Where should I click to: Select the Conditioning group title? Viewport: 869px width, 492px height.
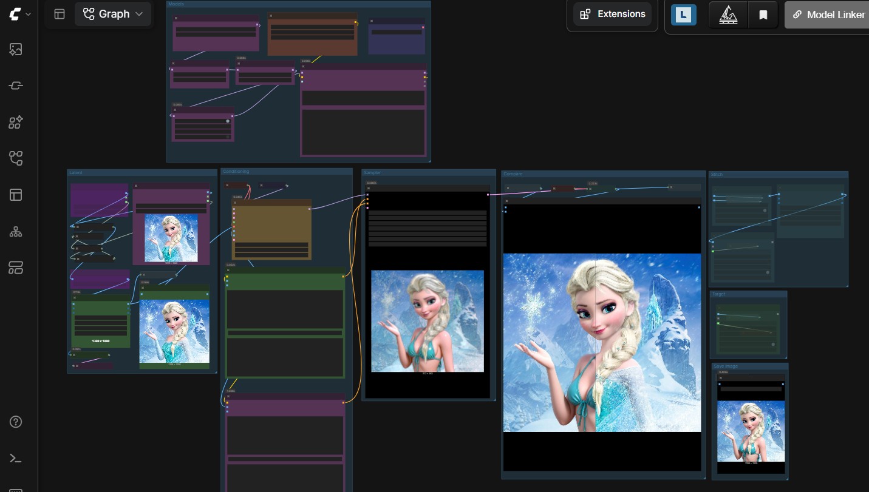point(236,172)
